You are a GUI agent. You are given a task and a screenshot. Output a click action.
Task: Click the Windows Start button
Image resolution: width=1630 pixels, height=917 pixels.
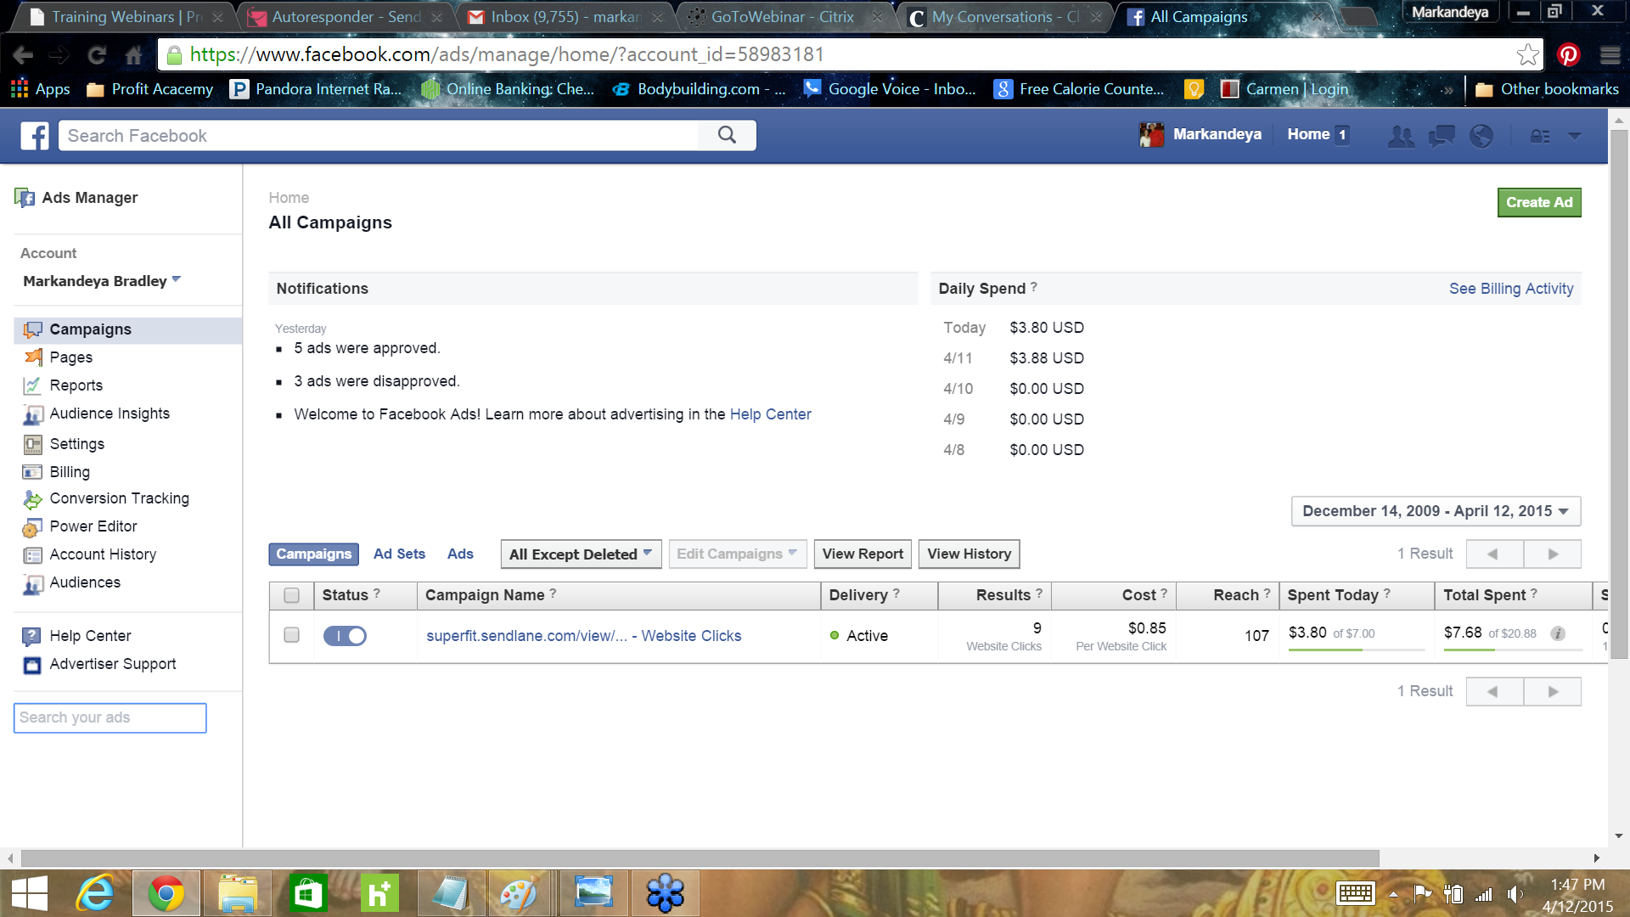click(29, 893)
